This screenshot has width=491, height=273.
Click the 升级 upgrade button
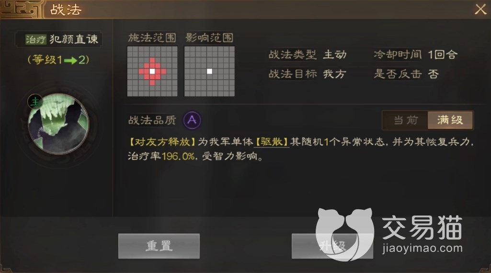point(332,246)
